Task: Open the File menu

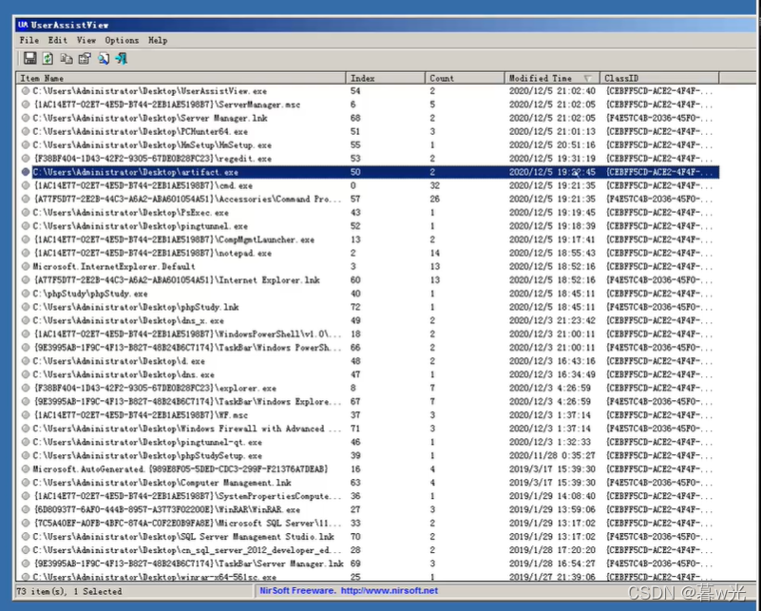Action: (x=29, y=40)
